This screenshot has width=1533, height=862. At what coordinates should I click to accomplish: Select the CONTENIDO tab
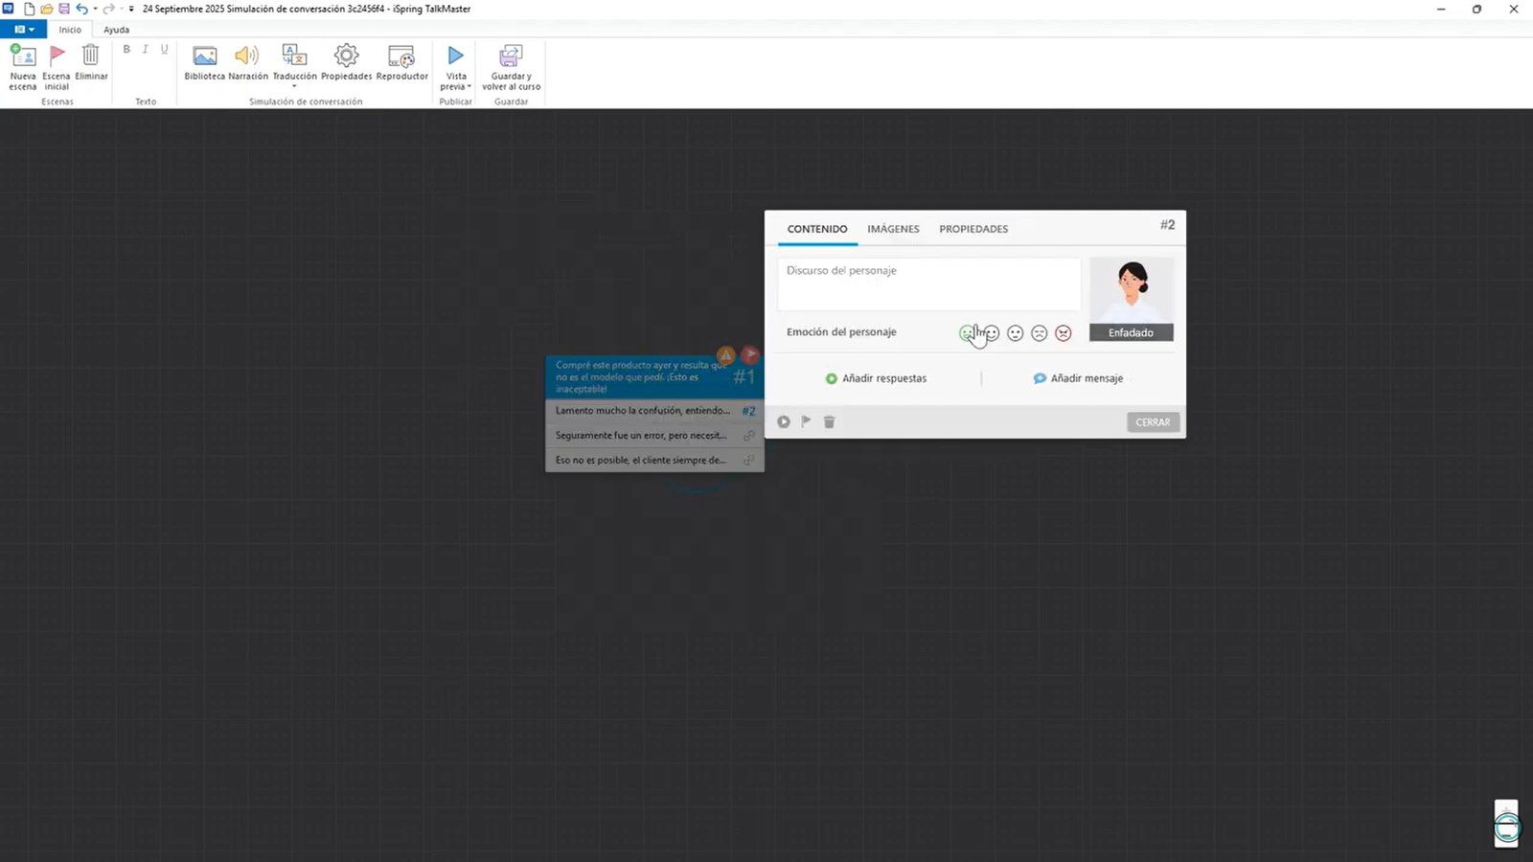[x=817, y=229]
